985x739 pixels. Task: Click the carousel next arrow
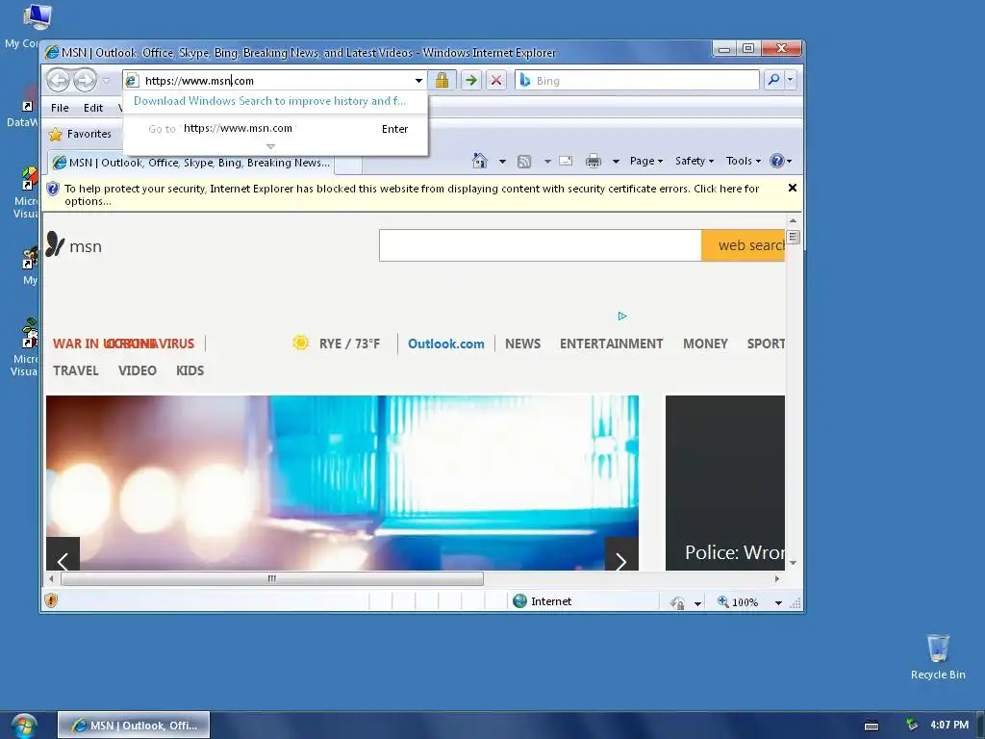pyautogui.click(x=621, y=554)
